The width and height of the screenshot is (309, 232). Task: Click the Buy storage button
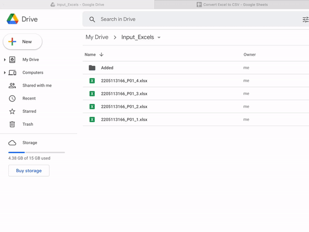[x=29, y=171]
